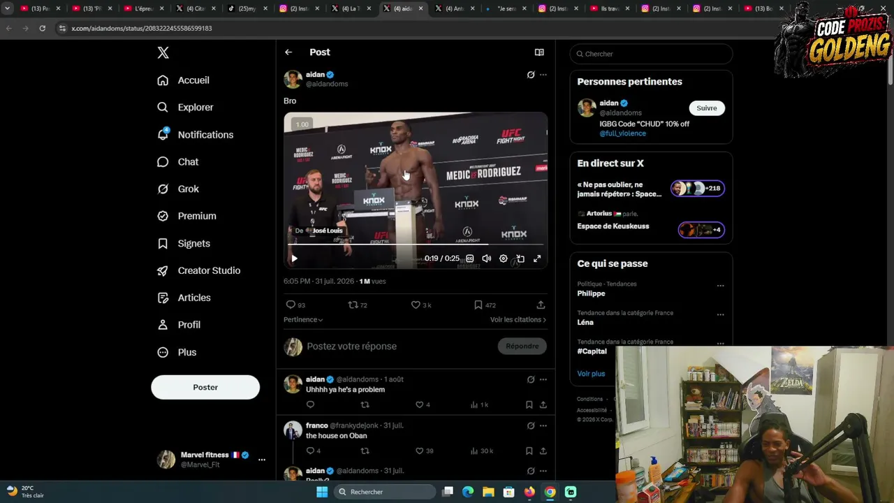Play the paused video
This screenshot has width=894, height=503.
[294, 258]
